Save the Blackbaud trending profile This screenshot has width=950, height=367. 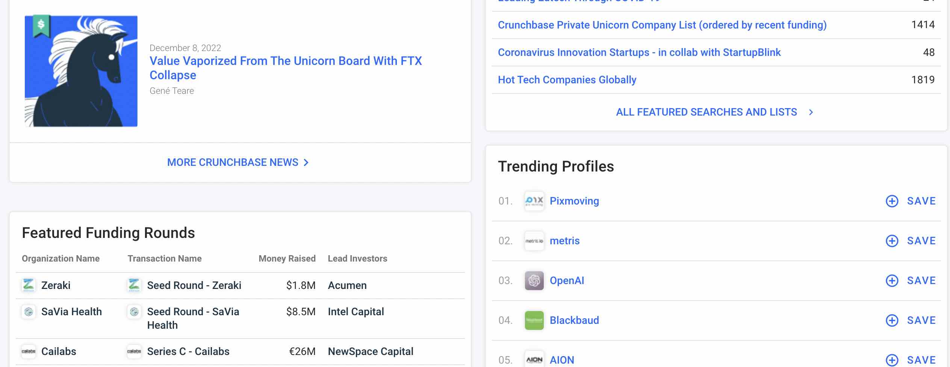pos(911,320)
